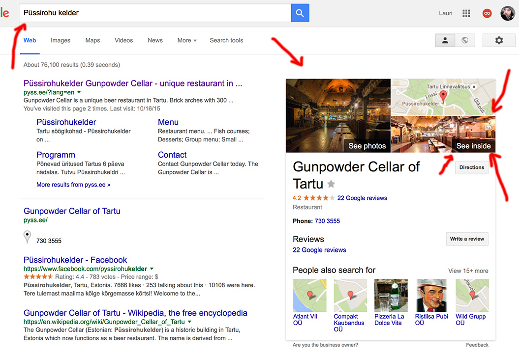This screenshot has width=519, height=354.
Task: Click the Google logo
Action: [4, 13]
